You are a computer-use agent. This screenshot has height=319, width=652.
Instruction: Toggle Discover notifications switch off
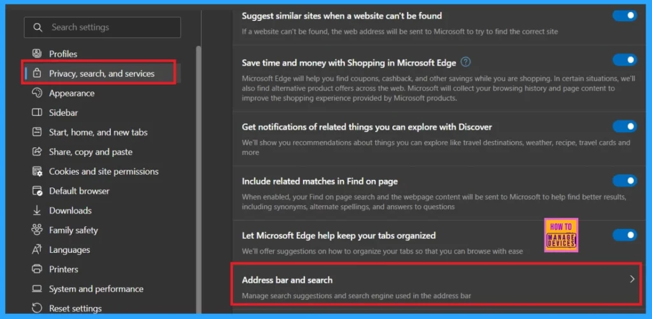pyautogui.click(x=625, y=126)
